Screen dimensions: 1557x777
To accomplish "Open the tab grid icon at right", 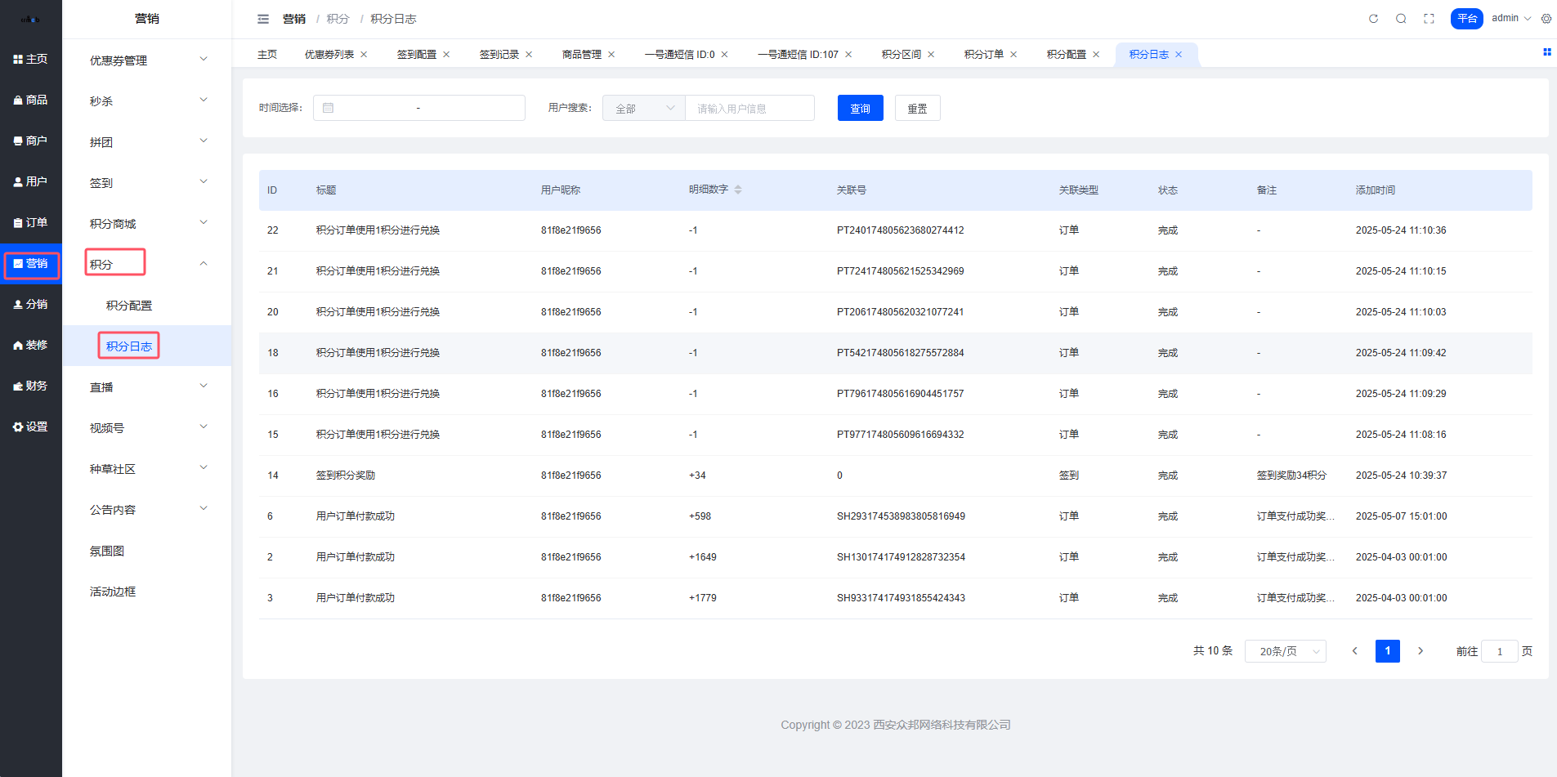I will [x=1546, y=52].
